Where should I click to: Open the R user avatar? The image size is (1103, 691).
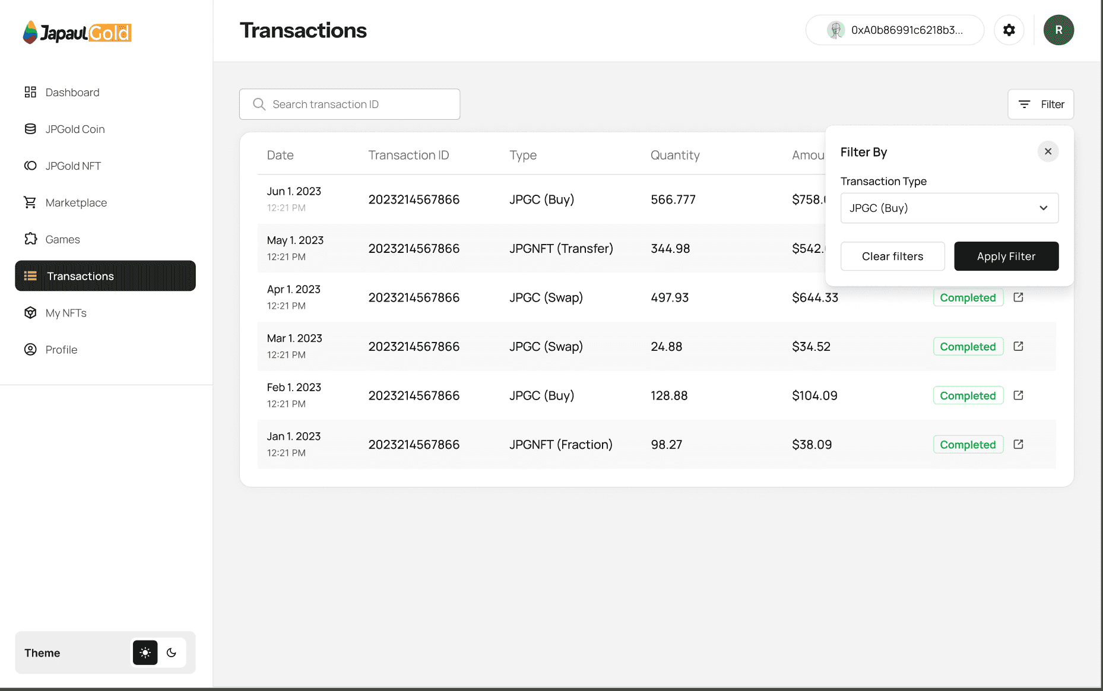(1059, 30)
